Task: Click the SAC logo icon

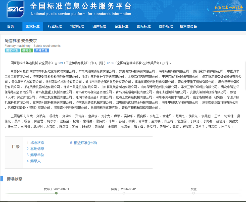Action: pyautogui.click(x=16, y=9)
